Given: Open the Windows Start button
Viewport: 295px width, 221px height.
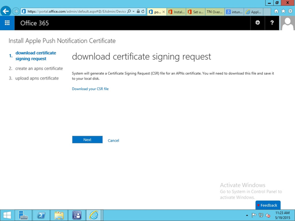Looking at the screenshot, I should tap(7, 215).
